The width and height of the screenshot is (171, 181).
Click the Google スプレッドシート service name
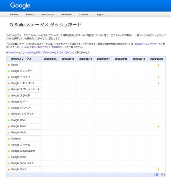click(x=25, y=89)
